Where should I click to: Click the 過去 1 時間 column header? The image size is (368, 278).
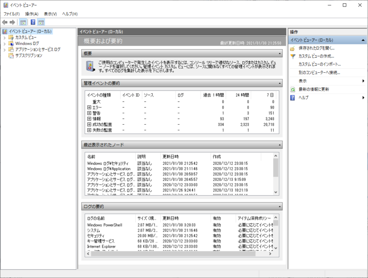coord(213,95)
